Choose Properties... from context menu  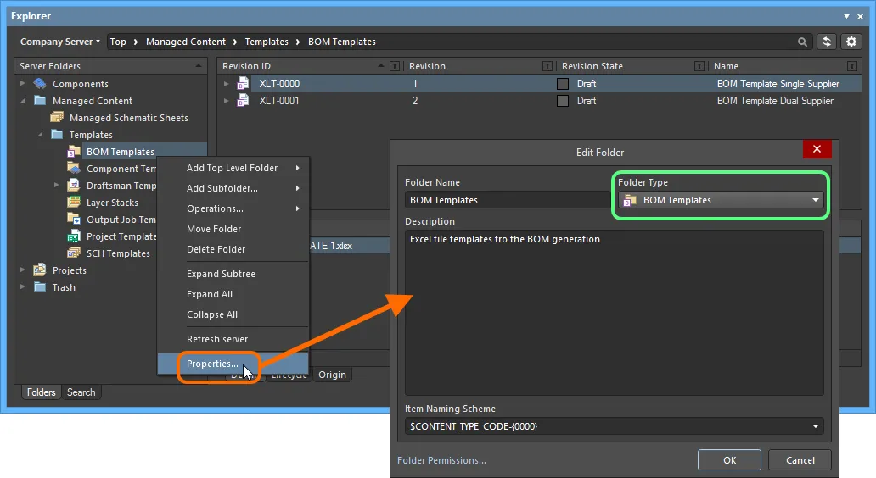[233, 364]
